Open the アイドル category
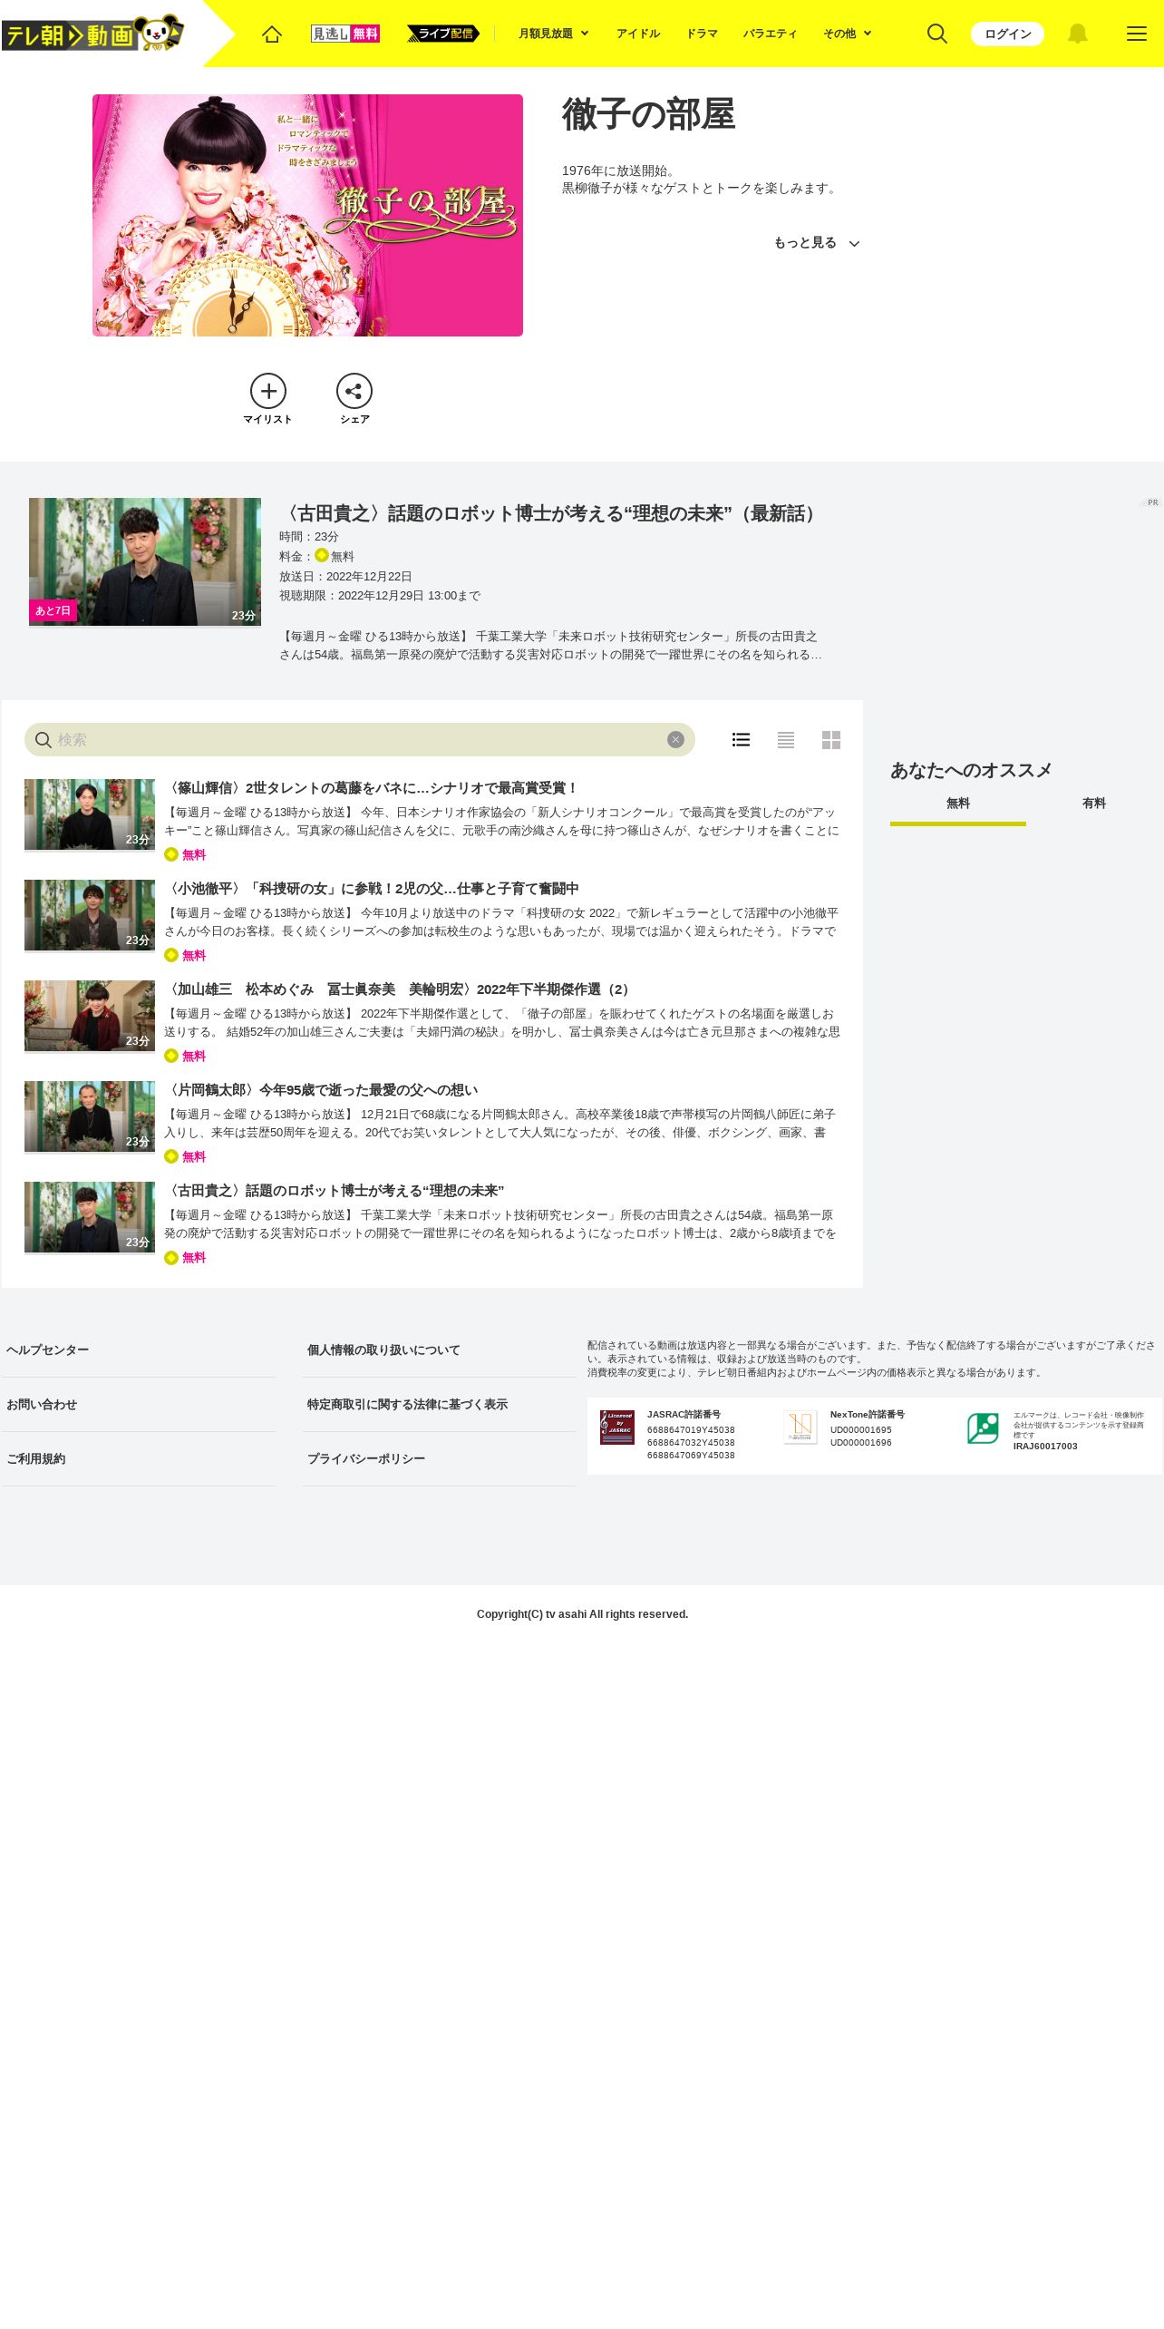Screen dimensions: 1164x2329 click(x=638, y=34)
